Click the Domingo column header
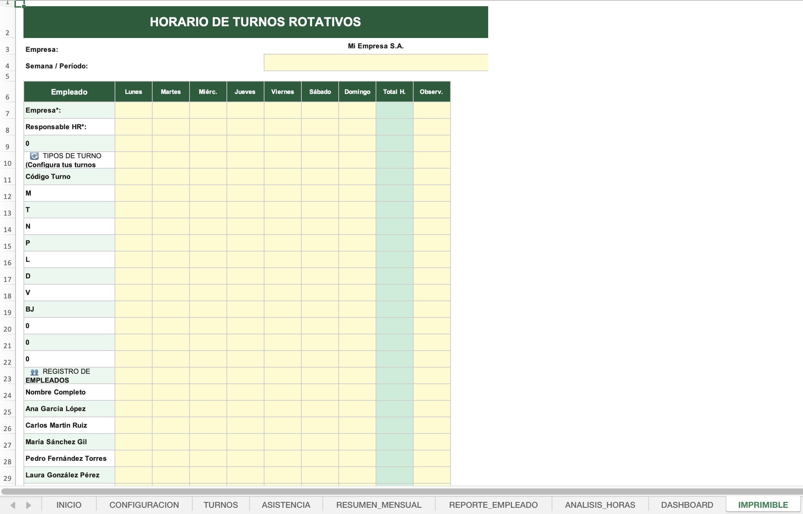This screenshot has height=514, width=803. click(x=357, y=92)
